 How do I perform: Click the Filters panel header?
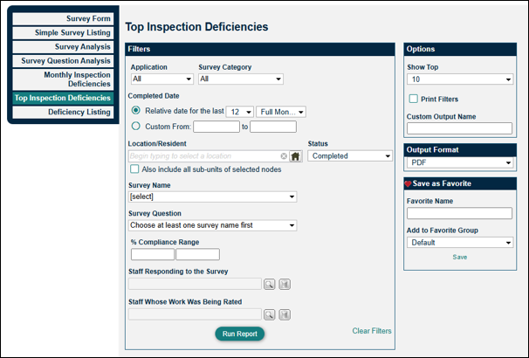click(x=260, y=49)
